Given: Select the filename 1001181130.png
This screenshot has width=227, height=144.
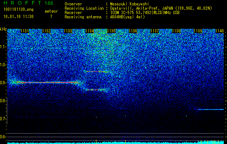Looking at the screenshot, I should [18, 10].
